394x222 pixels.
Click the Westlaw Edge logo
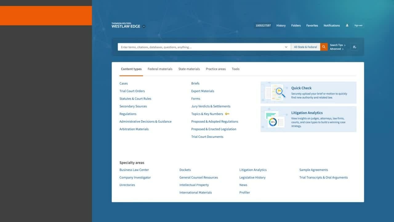(x=126, y=26)
